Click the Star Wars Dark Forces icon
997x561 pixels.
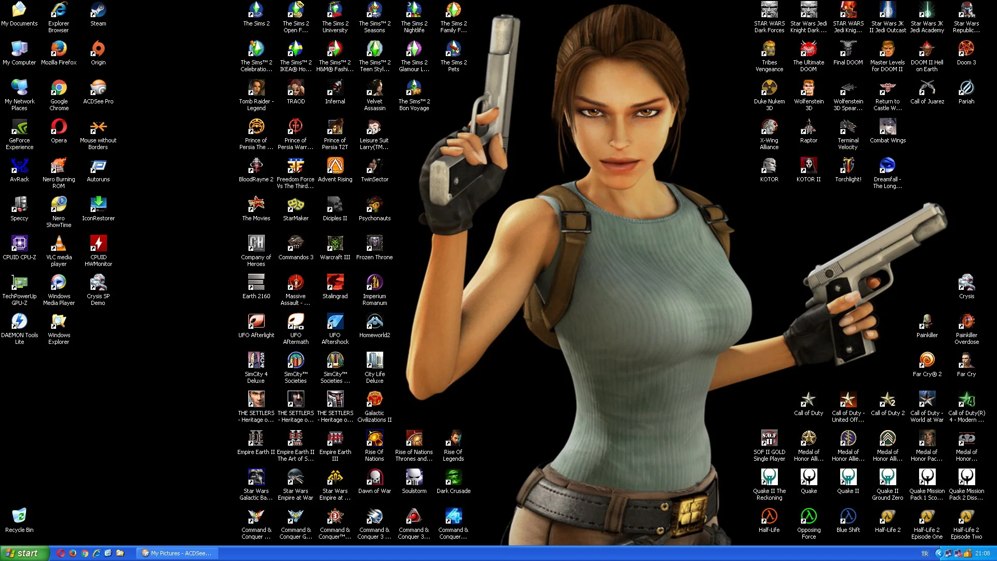(x=769, y=18)
